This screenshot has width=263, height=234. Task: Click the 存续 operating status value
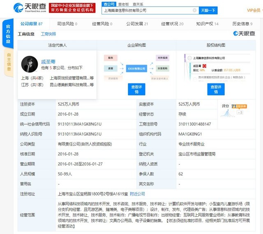click(x=182, y=114)
